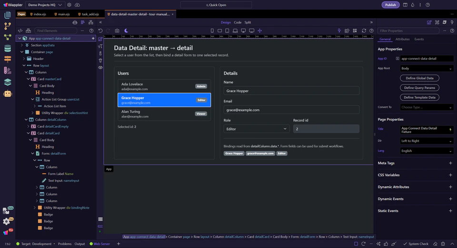Open the layout panels icon beside Publish

[x=405, y=5]
